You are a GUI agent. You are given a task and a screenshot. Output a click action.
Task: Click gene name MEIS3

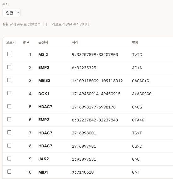[x=44, y=81]
